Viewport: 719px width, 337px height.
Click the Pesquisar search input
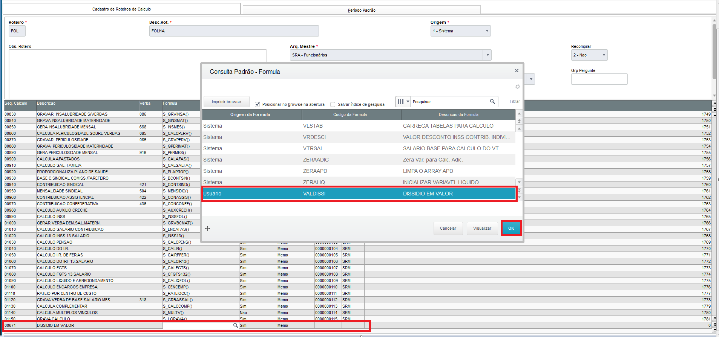[x=450, y=102]
